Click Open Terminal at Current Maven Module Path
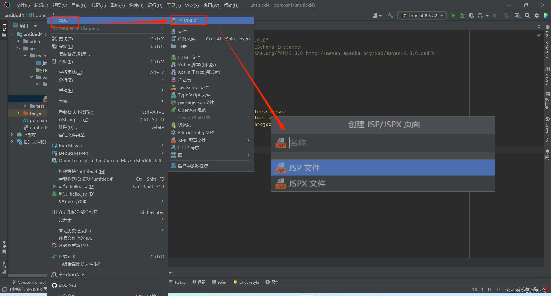Image resolution: width=551 pixels, height=296 pixels. (x=107, y=160)
